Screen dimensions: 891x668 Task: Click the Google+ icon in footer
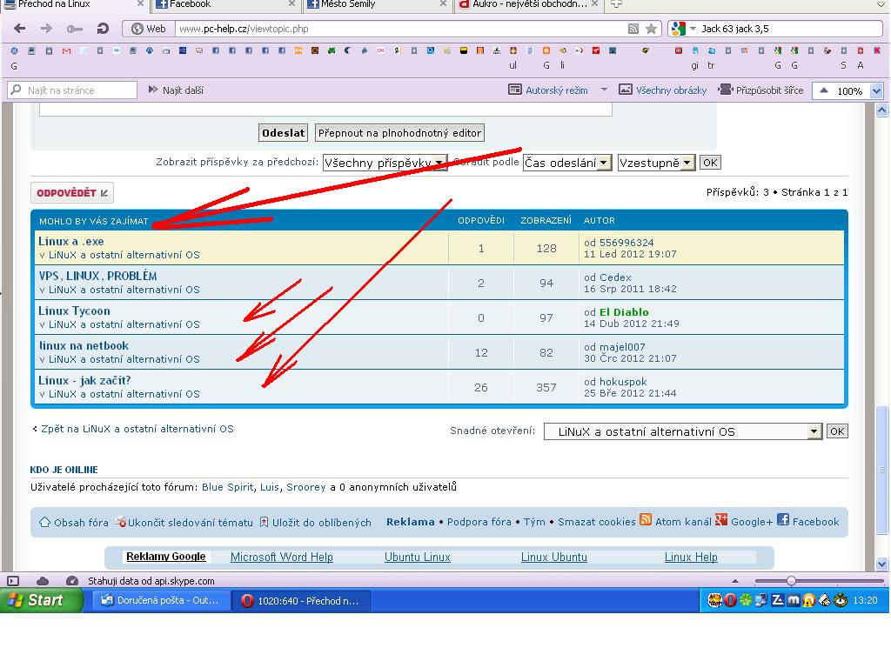721,520
